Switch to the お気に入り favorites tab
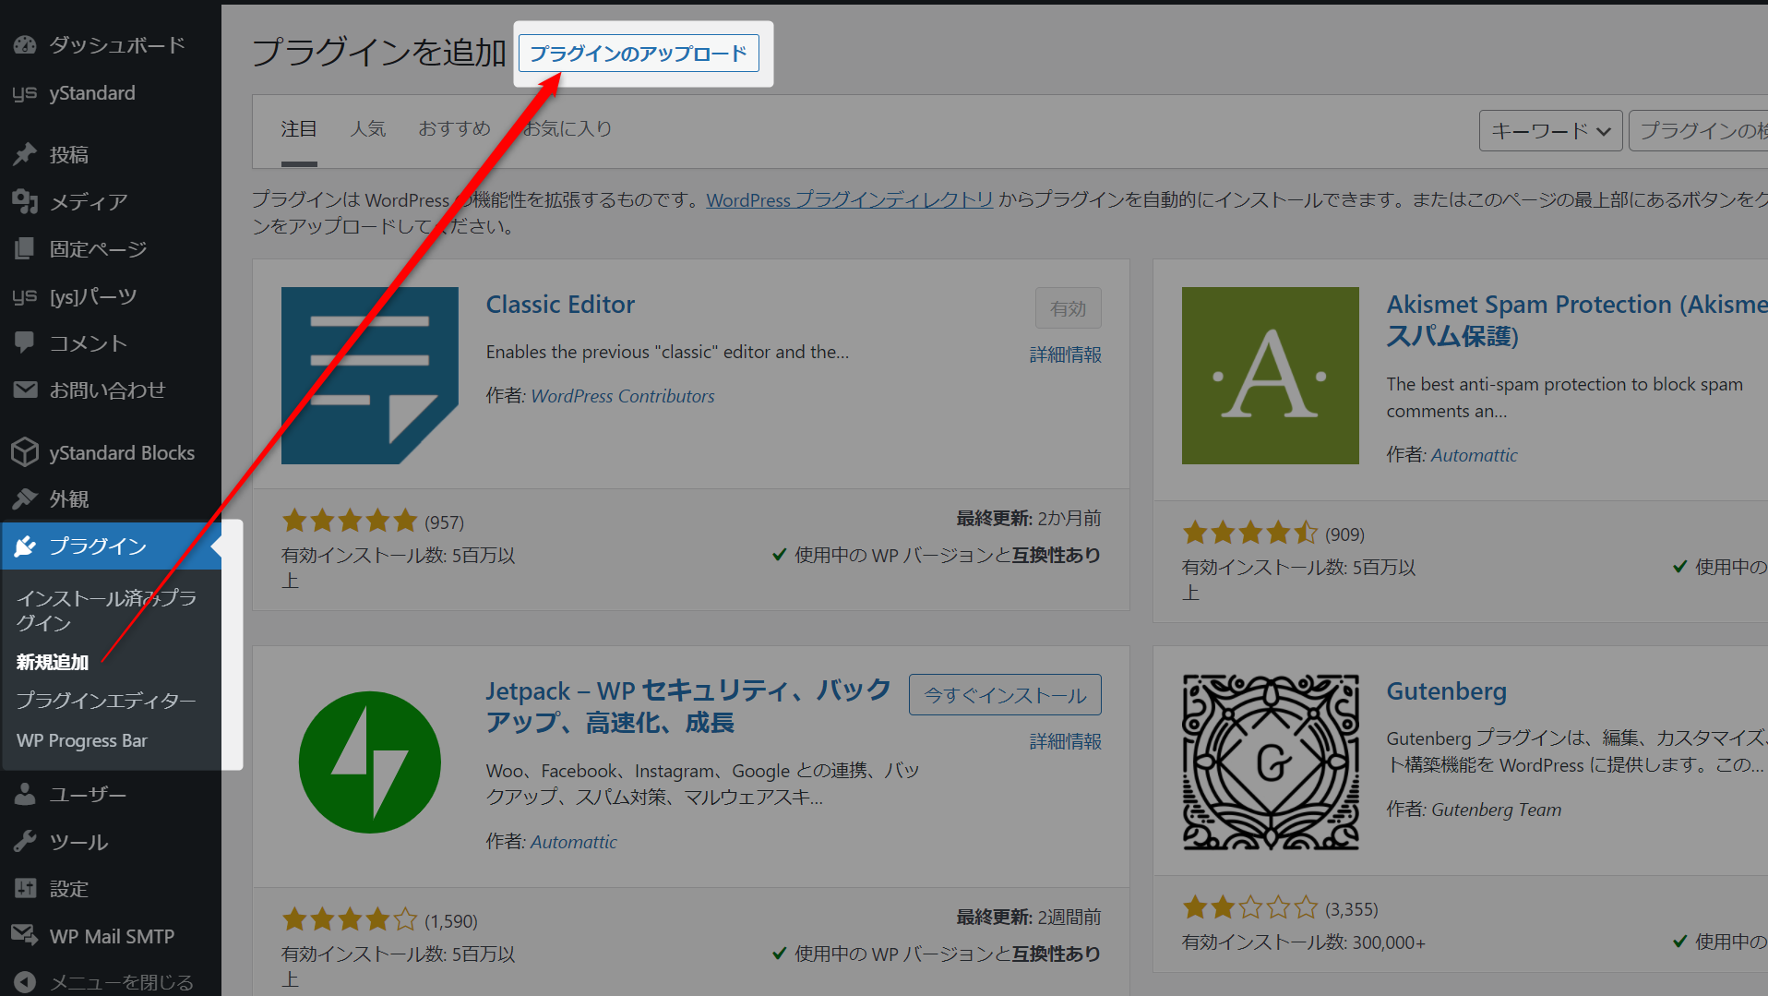Screen dimensions: 1768x996 (567, 128)
